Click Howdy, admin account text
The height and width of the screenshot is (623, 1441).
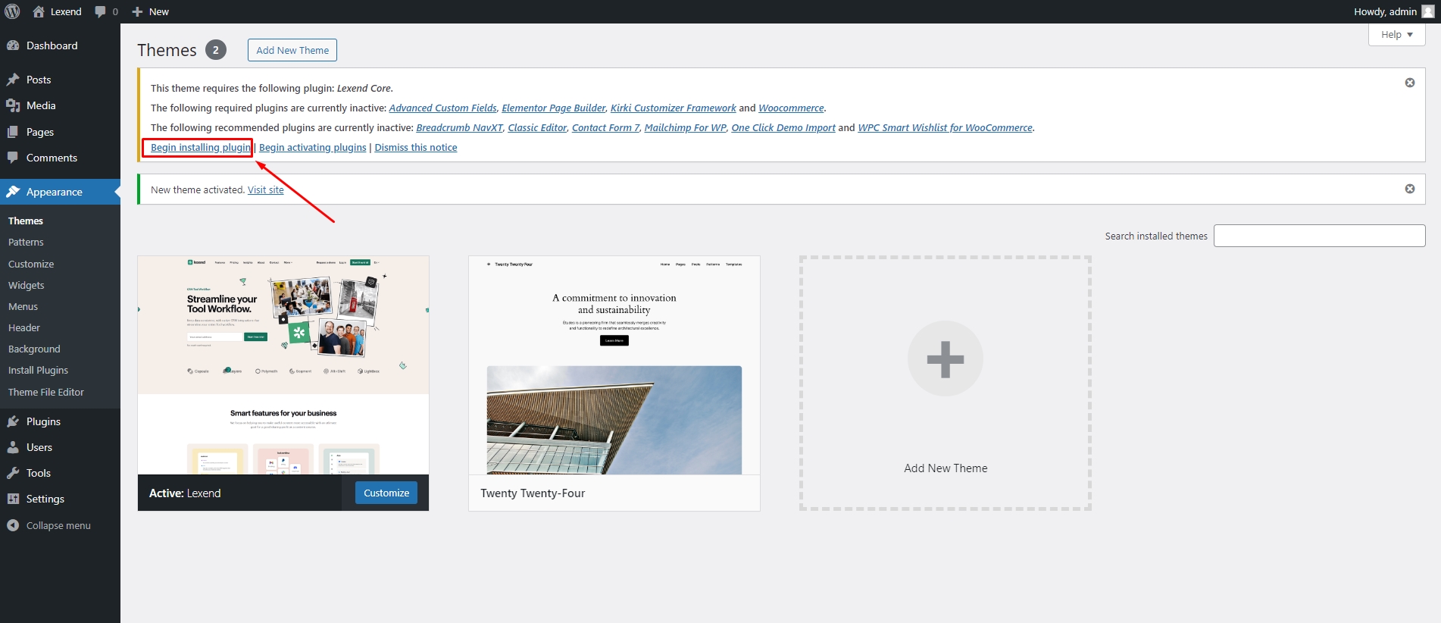[x=1385, y=11]
